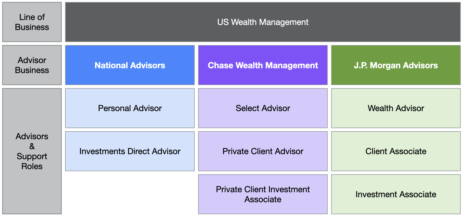Click the Wealth Advisor role box
The height and width of the screenshot is (217, 463).
tap(396, 108)
